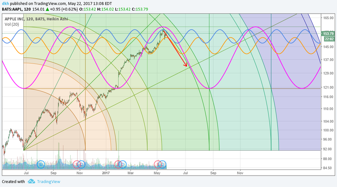337x187 pixels.
Task: Click the May label on time axis
Action: click(157, 173)
